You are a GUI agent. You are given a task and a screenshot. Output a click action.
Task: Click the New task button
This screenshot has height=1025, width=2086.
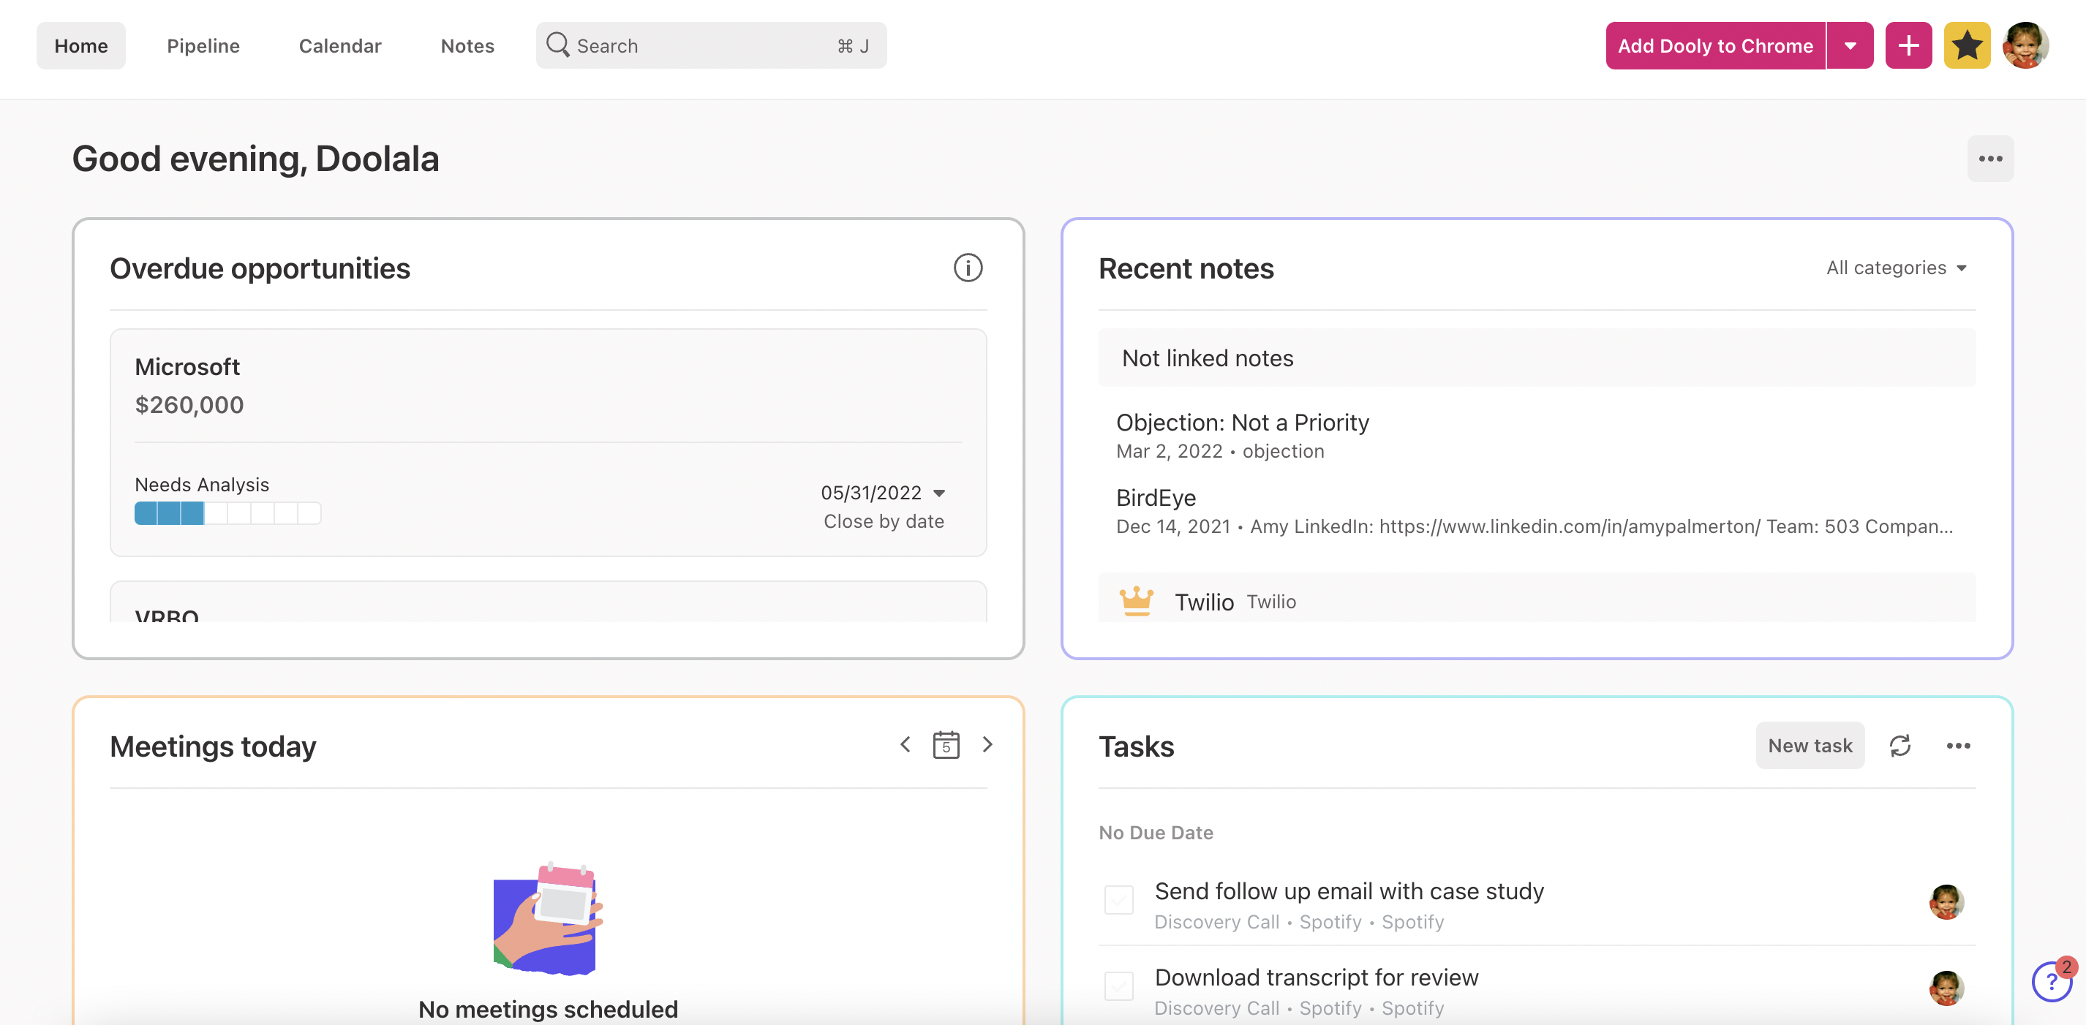tap(1810, 746)
